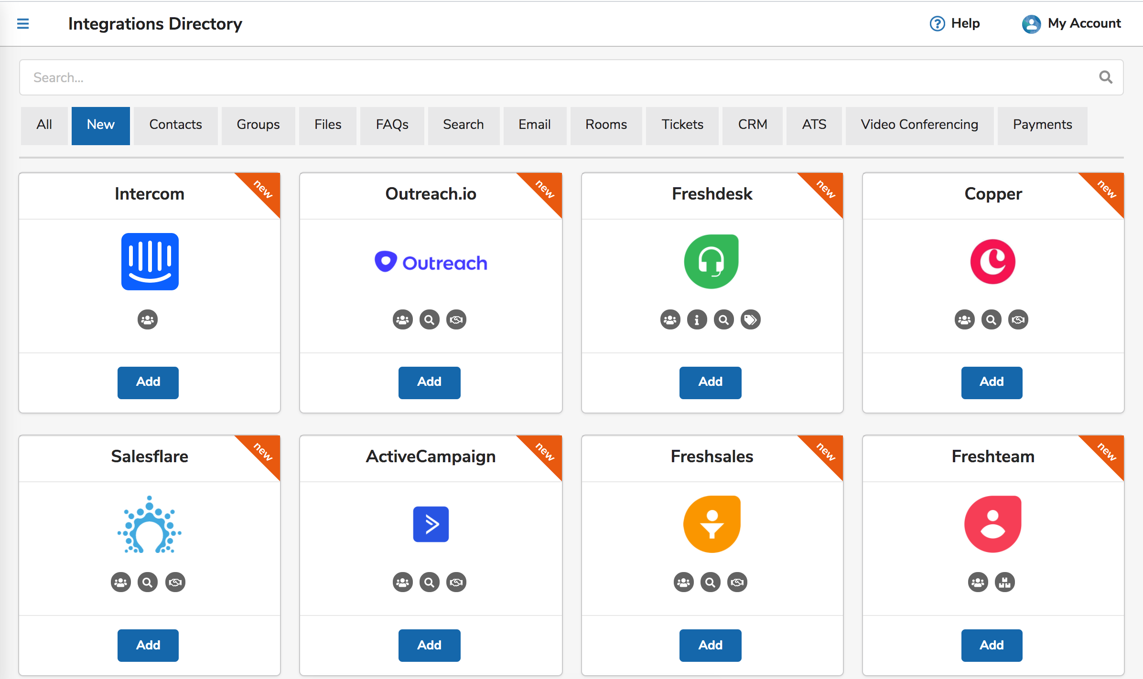Click the info FAQs icon on Freshdesk card
1143x679 pixels.
697,319
